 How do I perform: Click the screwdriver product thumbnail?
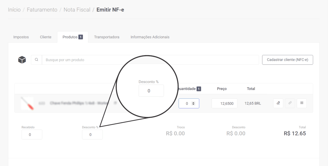[x=27, y=103]
